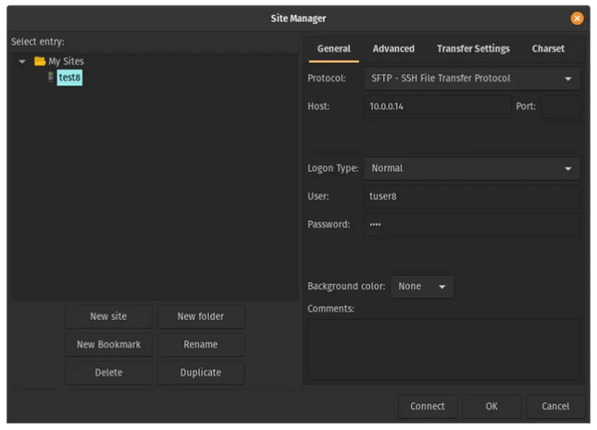Open the Charset tab
Viewport: 597px width, 430px height.
(548, 49)
